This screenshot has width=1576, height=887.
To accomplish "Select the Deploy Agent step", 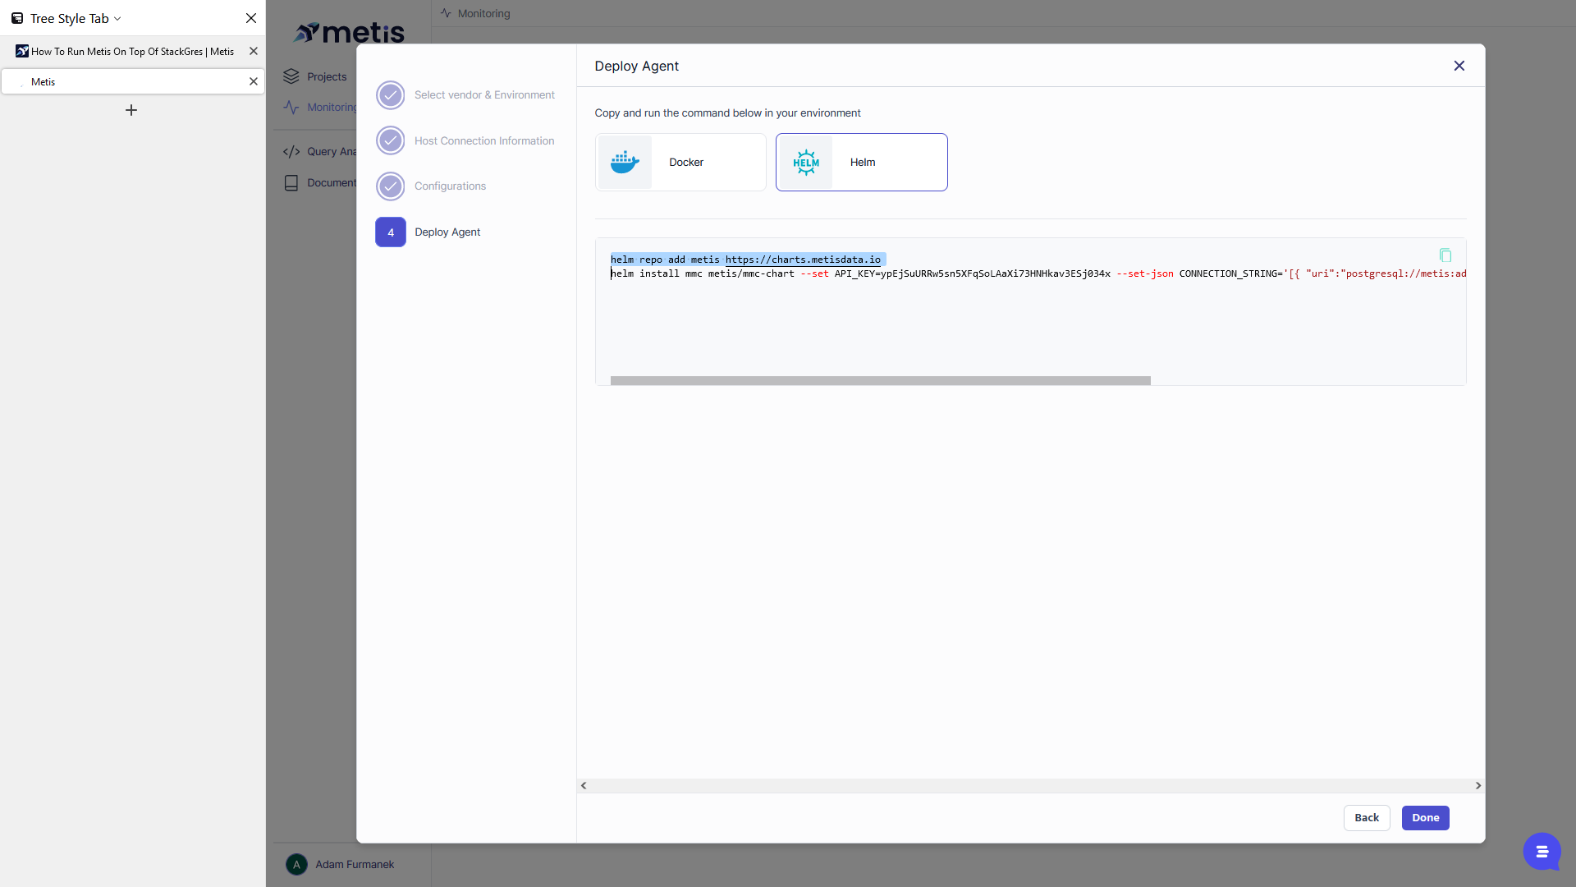I will pos(447,232).
